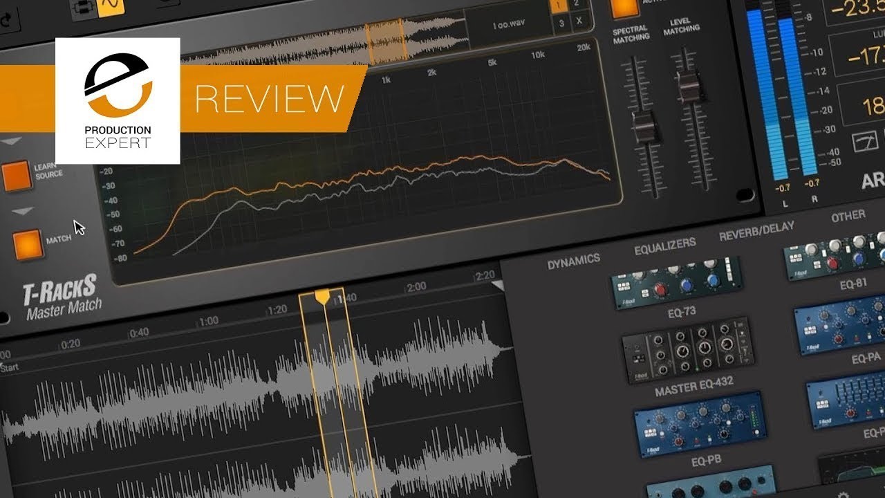Open the Other module tab
The width and height of the screenshot is (885, 498).
pyautogui.click(x=848, y=217)
